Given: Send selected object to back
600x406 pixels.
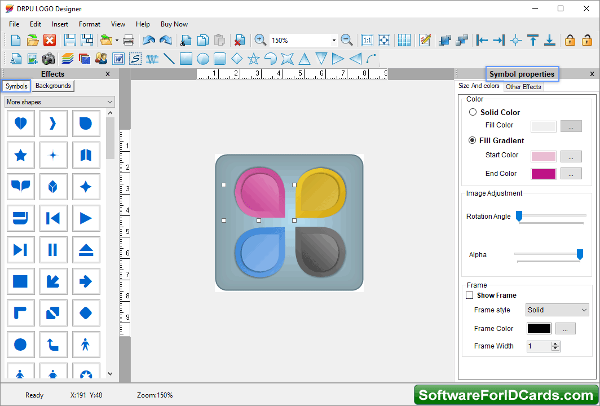Looking at the screenshot, I should 462,40.
